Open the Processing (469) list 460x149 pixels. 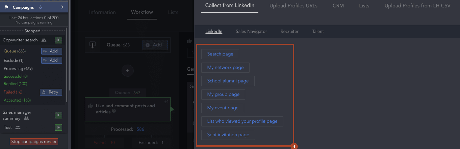[18, 69]
